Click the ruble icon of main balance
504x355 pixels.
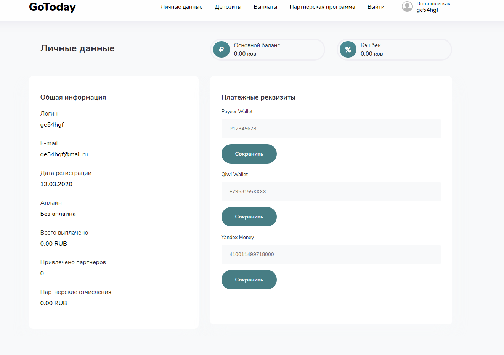click(222, 50)
